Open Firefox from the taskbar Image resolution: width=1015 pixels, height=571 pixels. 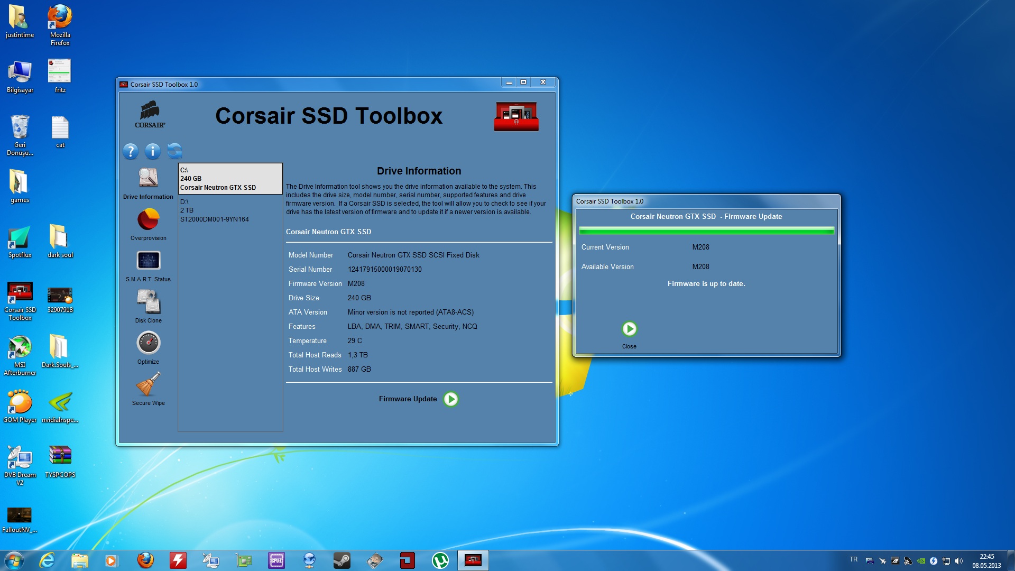click(x=145, y=560)
